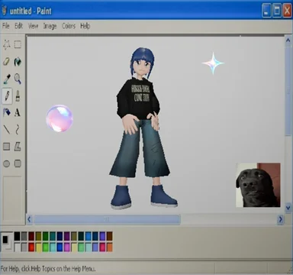
Task: Select the Ellipse shape tool
Action: point(7,163)
